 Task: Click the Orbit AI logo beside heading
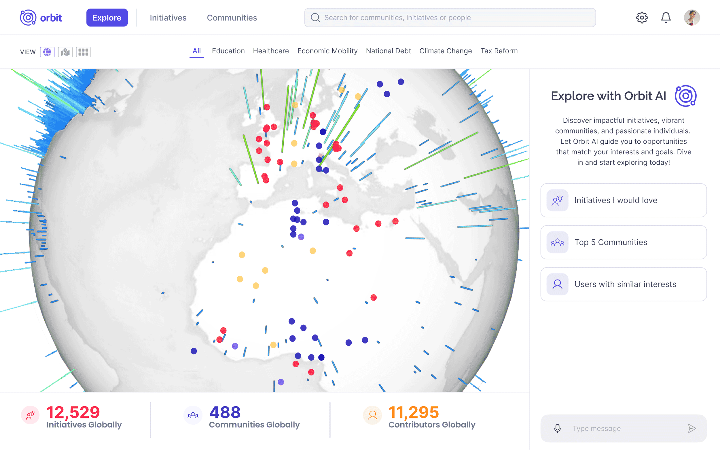[685, 96]
